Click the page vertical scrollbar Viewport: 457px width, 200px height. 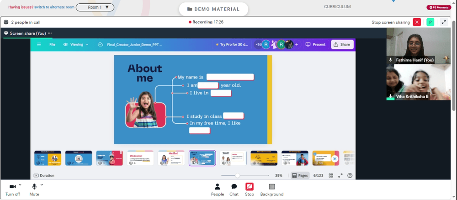(454, 65)
